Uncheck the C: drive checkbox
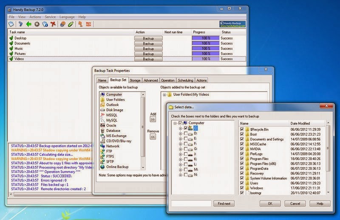The width and height of the screenshot is (340, 220). 186,128
